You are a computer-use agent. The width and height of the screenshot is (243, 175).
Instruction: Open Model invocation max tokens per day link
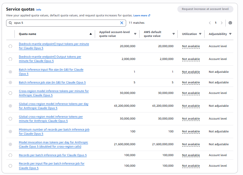53,145
